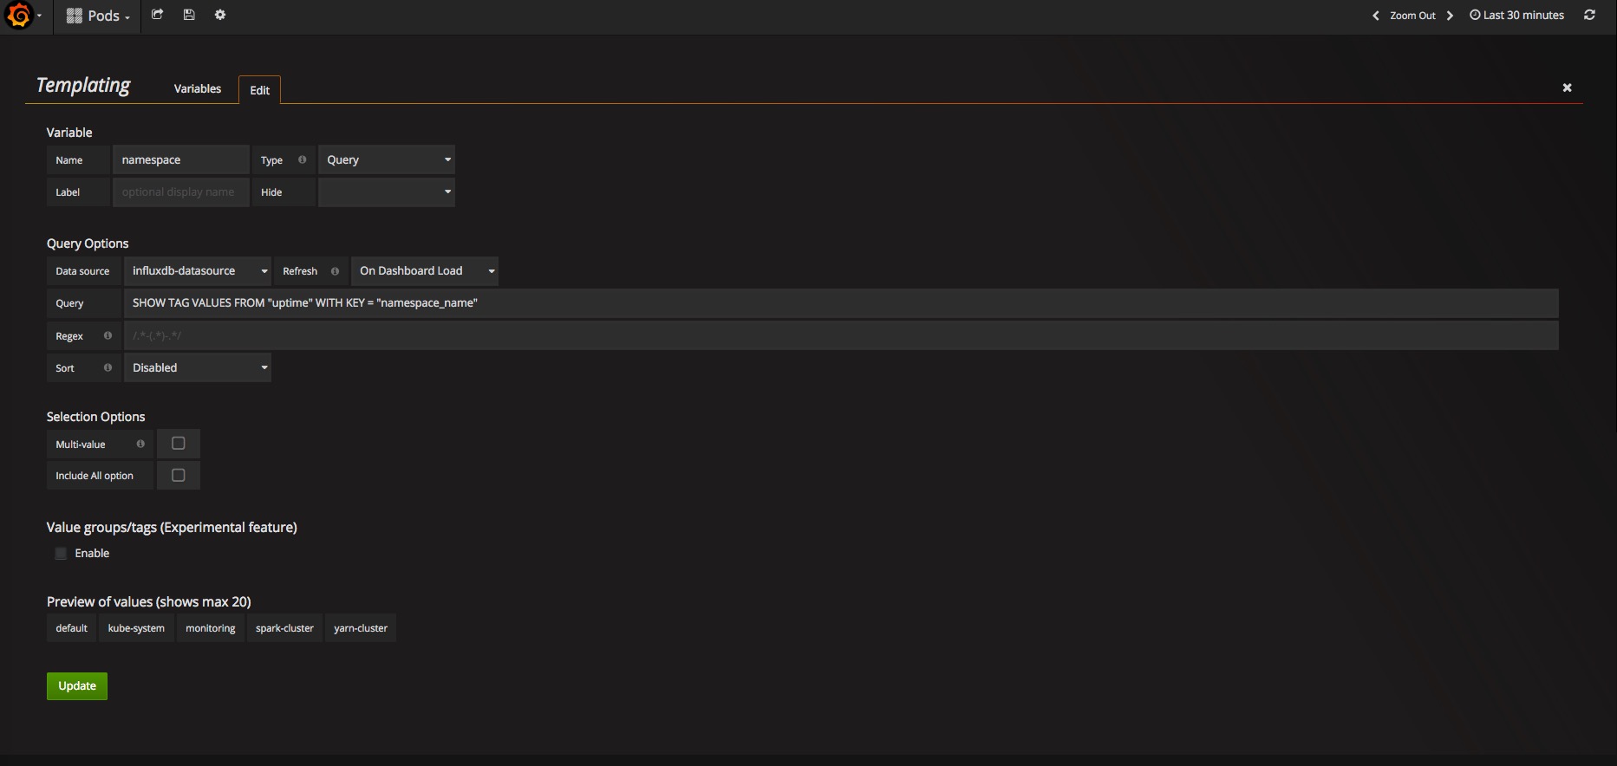
Task: Open the dashboard settings gear icon
Action: (x=220, y=15)
